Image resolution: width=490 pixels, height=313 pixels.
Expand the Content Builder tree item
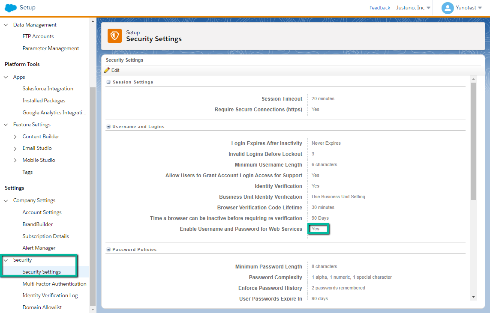click(15, 137)
